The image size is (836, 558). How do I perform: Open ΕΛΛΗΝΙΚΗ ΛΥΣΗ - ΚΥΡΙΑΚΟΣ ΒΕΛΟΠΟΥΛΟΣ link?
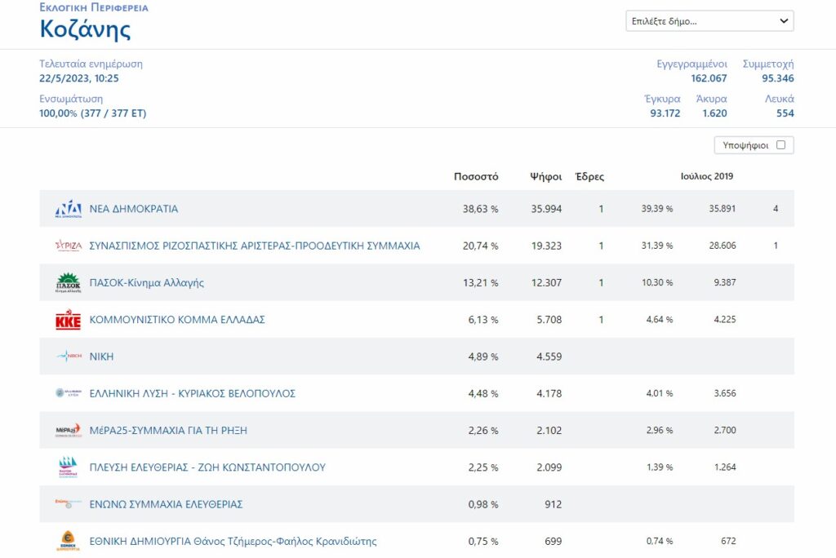click(192, 393)
